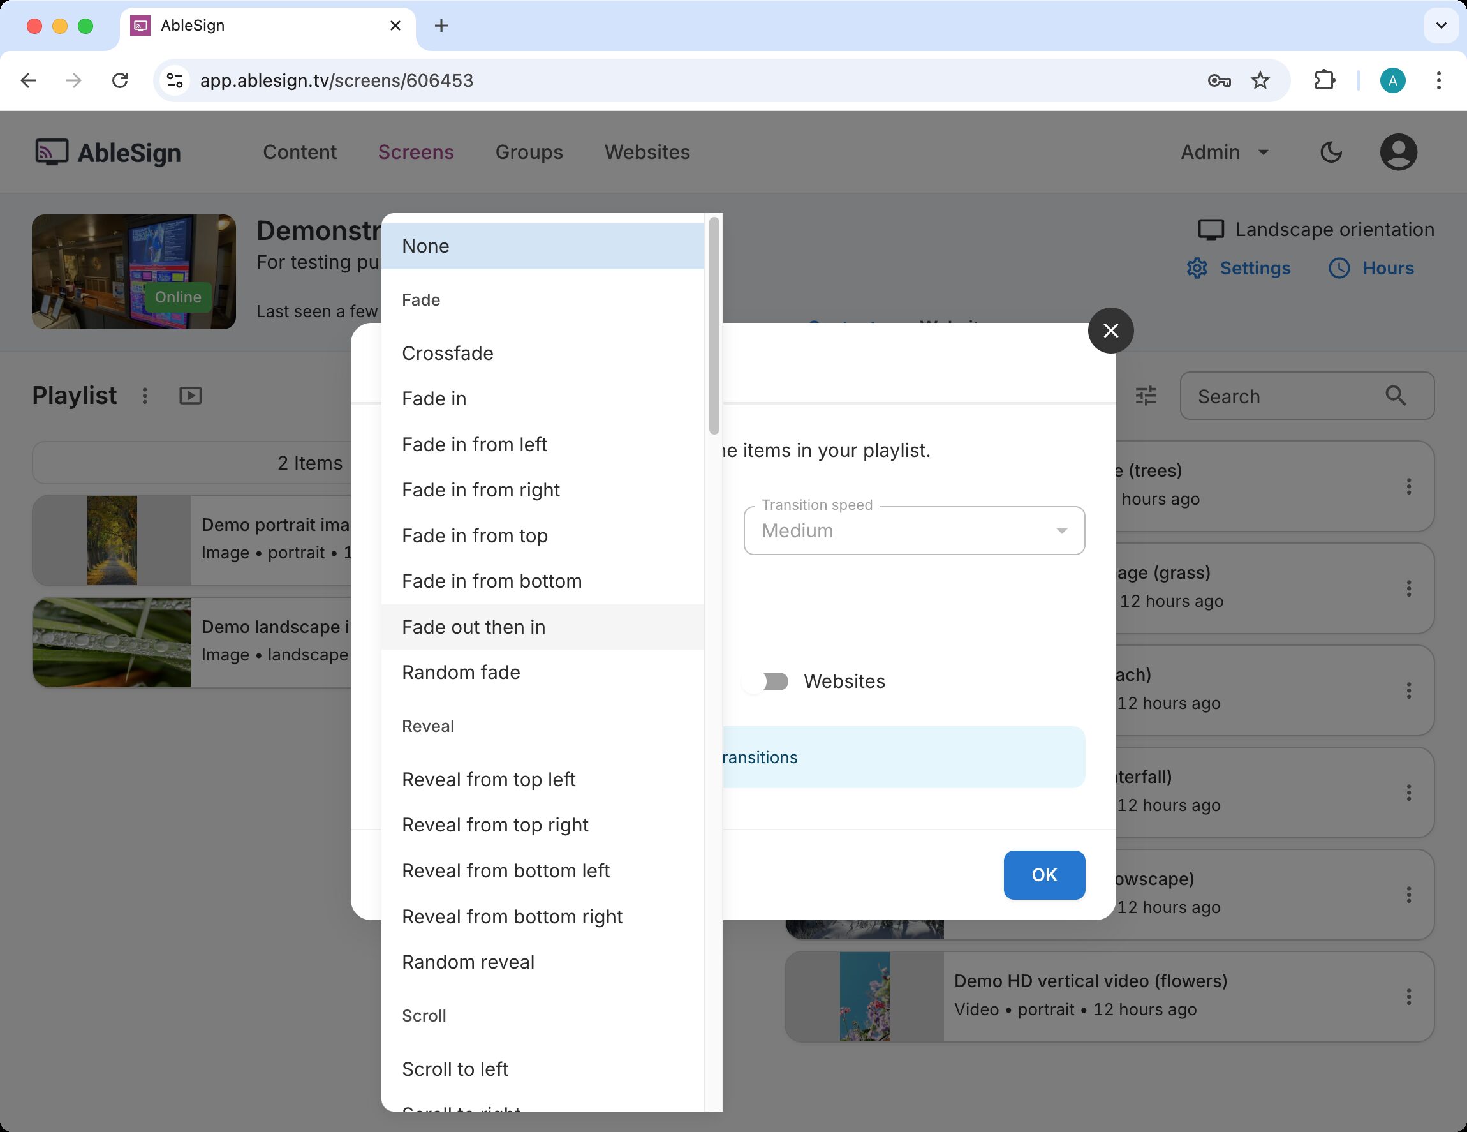This screenshot has width=1467, height=1132.
Task: Click the AbleSign logo icon
Action: click(x=50, y=152)
